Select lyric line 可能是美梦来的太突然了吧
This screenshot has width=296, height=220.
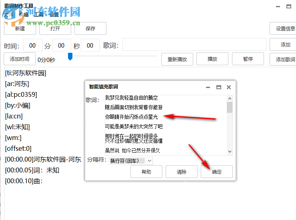tap(134, 126)
